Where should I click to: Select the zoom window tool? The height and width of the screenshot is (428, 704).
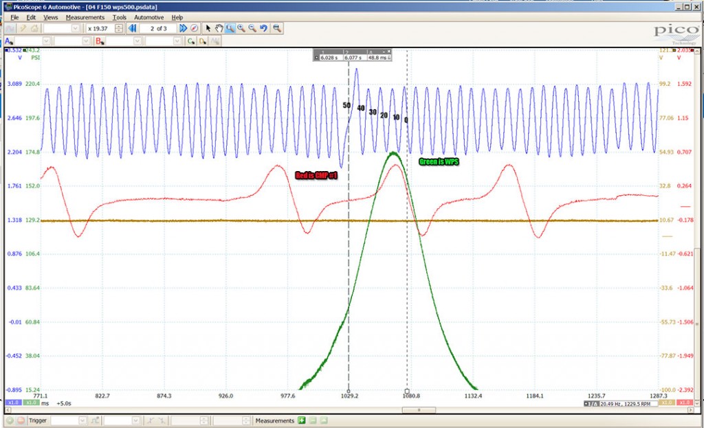(230, 28)
